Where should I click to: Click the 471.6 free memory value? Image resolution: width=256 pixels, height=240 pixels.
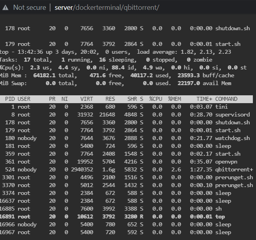click(97, 75)
